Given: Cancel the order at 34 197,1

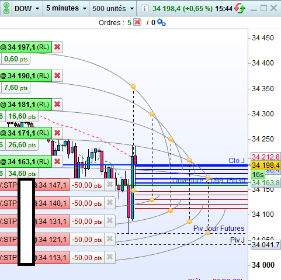Looking at the screenshot, I should [x=57, y=47].
